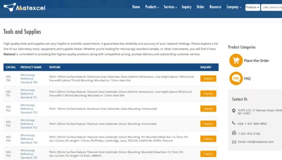Click the 1-631-910-2166 fax number
Screen dimensions: 282x160
click(249, 134)
